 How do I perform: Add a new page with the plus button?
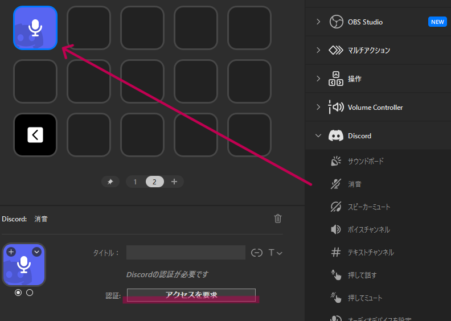pyautogui.click(x=174, y=182)
